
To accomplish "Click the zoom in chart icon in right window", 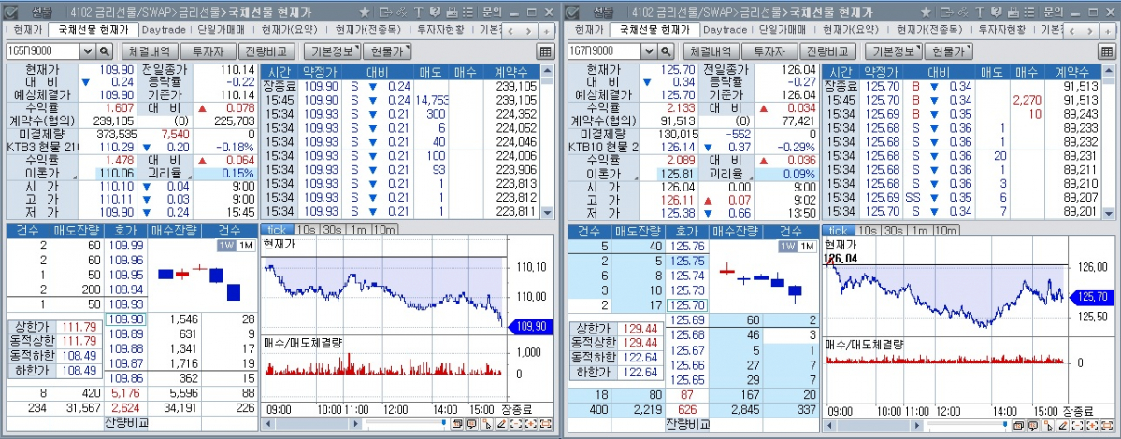I will pos(1092,424).
